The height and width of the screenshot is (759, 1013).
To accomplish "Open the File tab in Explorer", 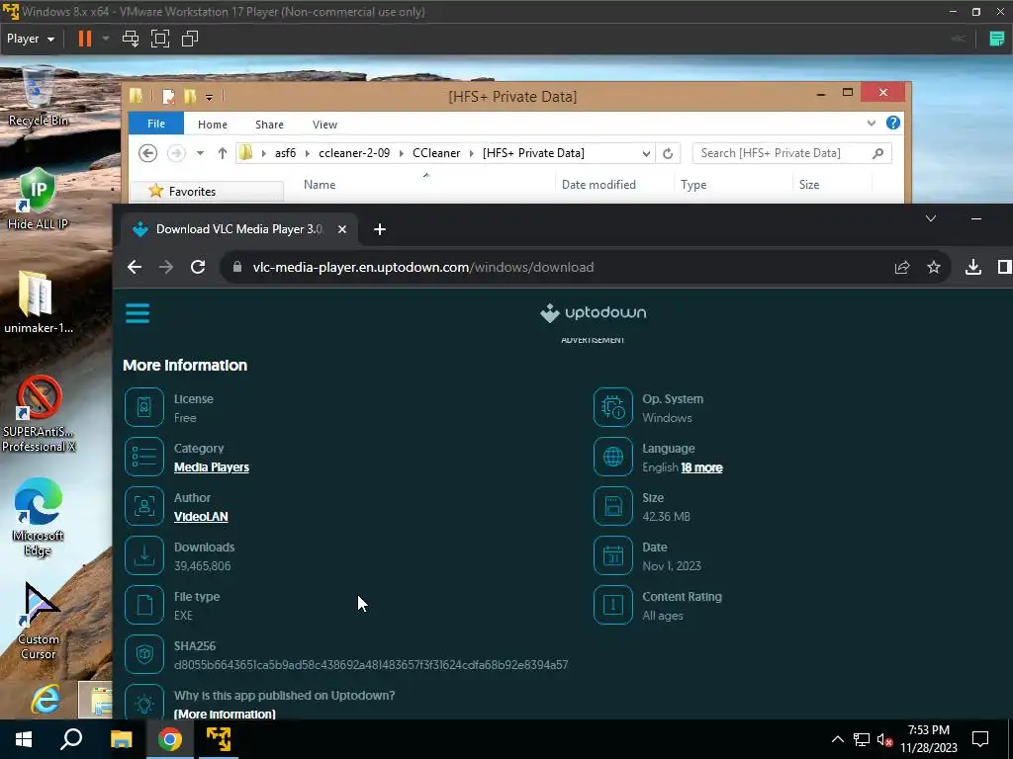I will (156, 124).
